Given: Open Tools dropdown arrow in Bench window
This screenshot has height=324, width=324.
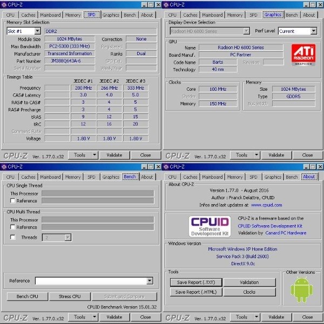Looking at the screenshot, I should click(94, 317).
